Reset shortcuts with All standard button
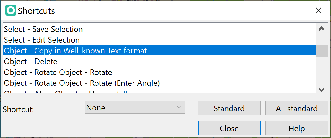331x138 pixels. click(x=297, y=108)
